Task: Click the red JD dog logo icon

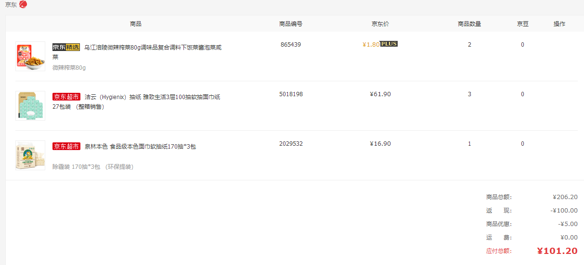Action: [23, 4]
